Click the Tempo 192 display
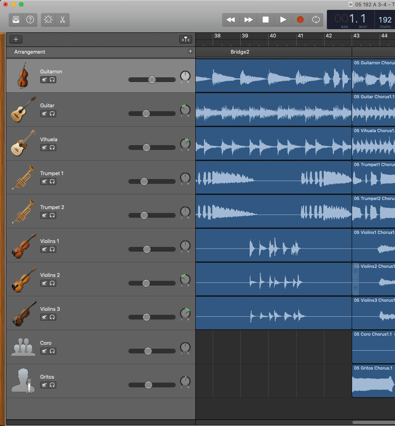Screen dimensions: 395x426 [385, 20]
